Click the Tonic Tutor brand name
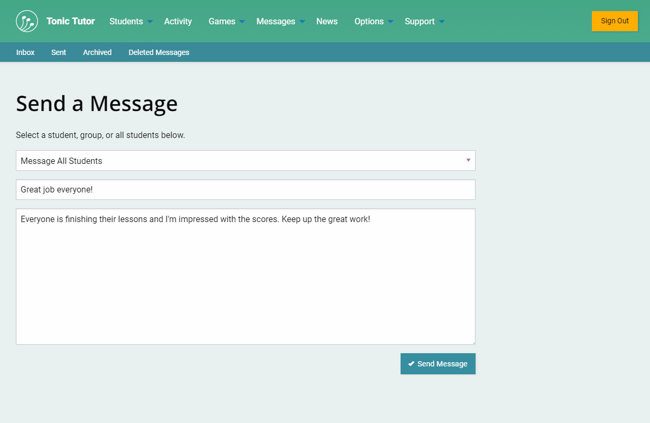Screen dimensions: 650x423 click(x=70, y=21)
